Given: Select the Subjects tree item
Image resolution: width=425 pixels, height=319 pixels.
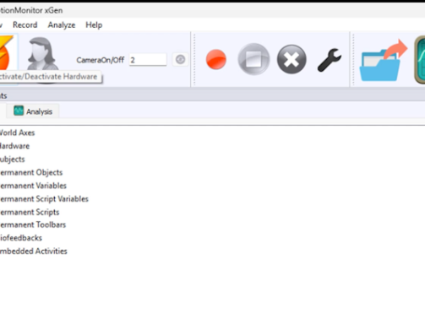Looking at the screenshot, I should 13,159.
